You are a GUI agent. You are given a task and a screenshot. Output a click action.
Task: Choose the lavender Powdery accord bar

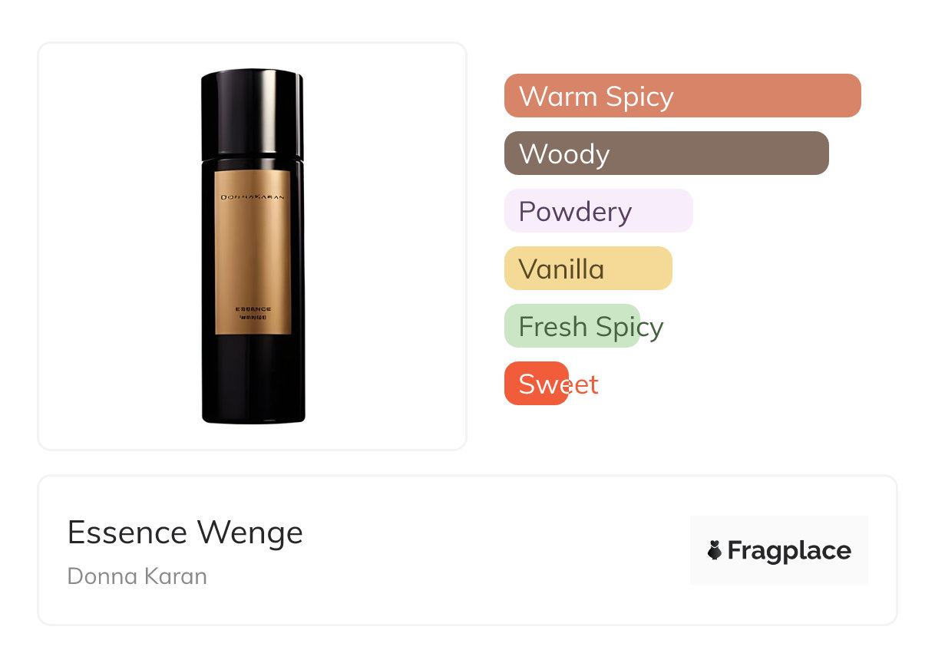598,211
